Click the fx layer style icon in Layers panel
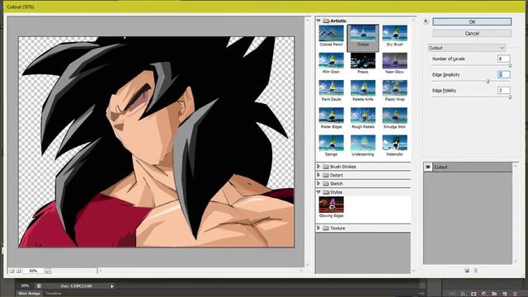The image size is (528, 297). 464,294
